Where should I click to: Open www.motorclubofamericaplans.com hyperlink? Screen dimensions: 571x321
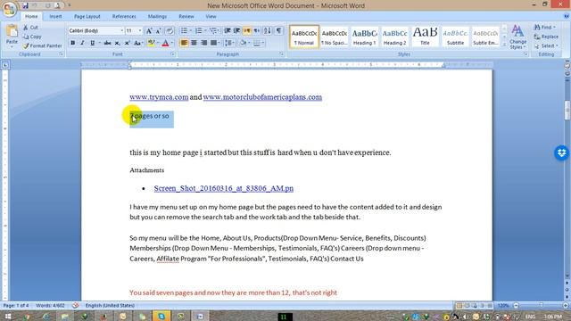pos(262,97)
